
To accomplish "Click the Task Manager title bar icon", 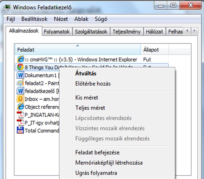I will 7,8.
